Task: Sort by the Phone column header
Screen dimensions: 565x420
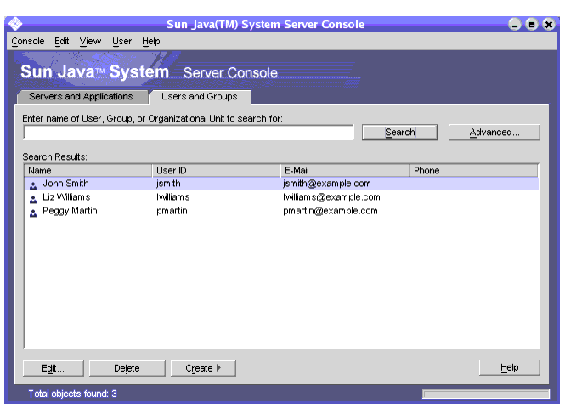Action: point(474,171)
